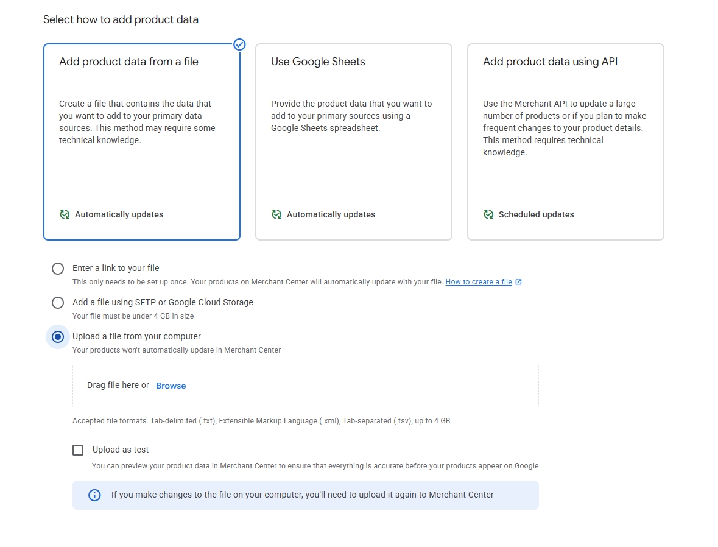Screen dimensions: 718x547
Task: Select Enter a link to your file
Action: (58, 268)
